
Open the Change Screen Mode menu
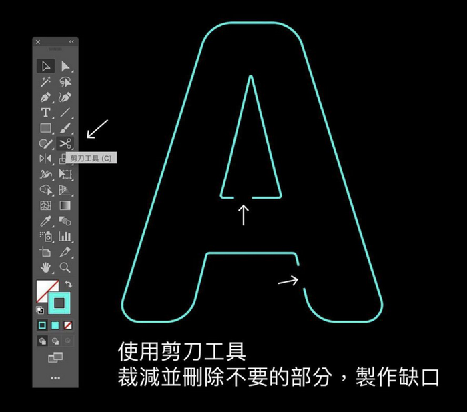pos(55,358)
